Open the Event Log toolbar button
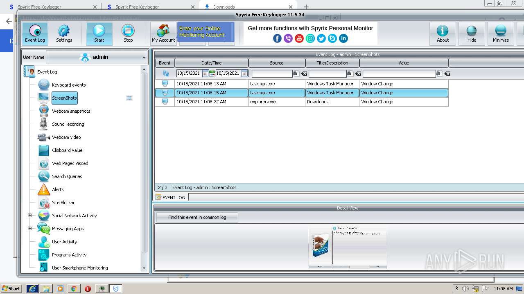Screen dimensions: 524x294 coord(35,33)
